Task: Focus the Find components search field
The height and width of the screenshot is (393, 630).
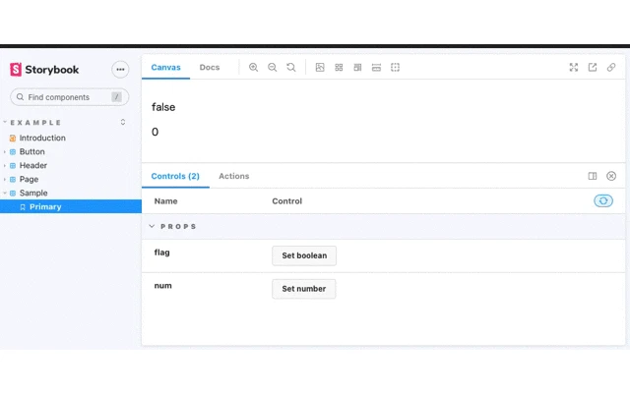Action: [69, 97]
